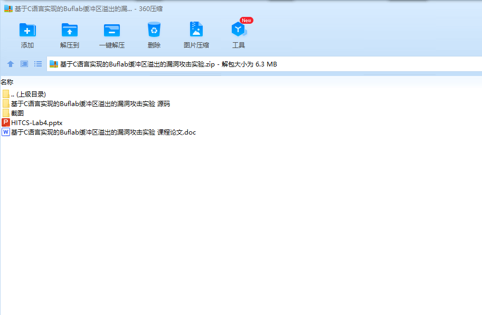
Task: Click the folder icon next to 截图
Action: point(6,113)
